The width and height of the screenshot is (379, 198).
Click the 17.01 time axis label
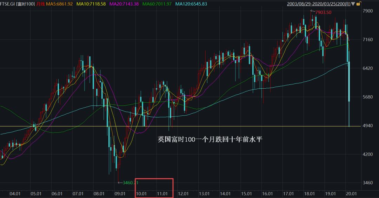coord(288,194)
